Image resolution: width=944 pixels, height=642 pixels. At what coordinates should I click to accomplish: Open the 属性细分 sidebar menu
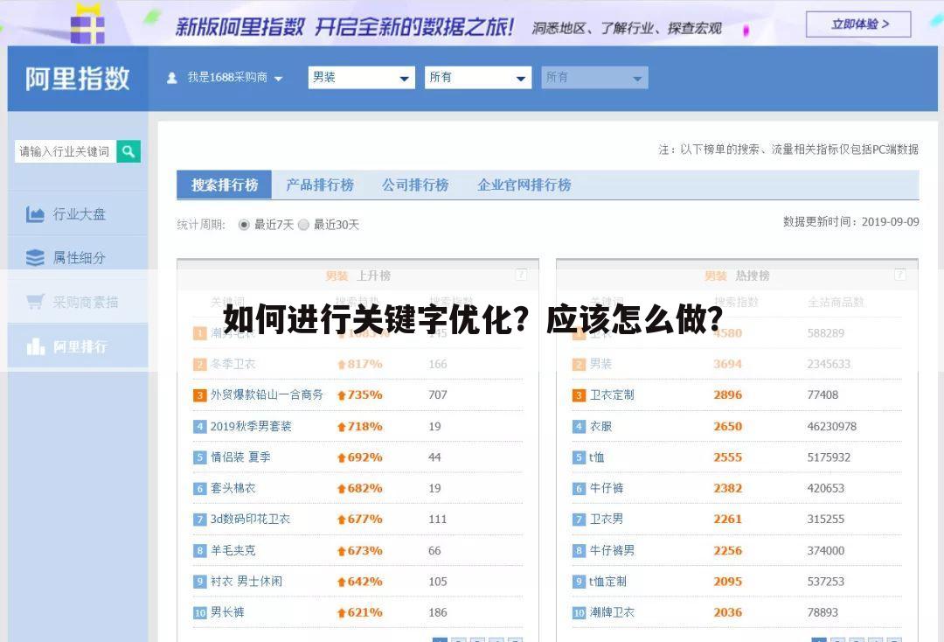click(78, 258)
